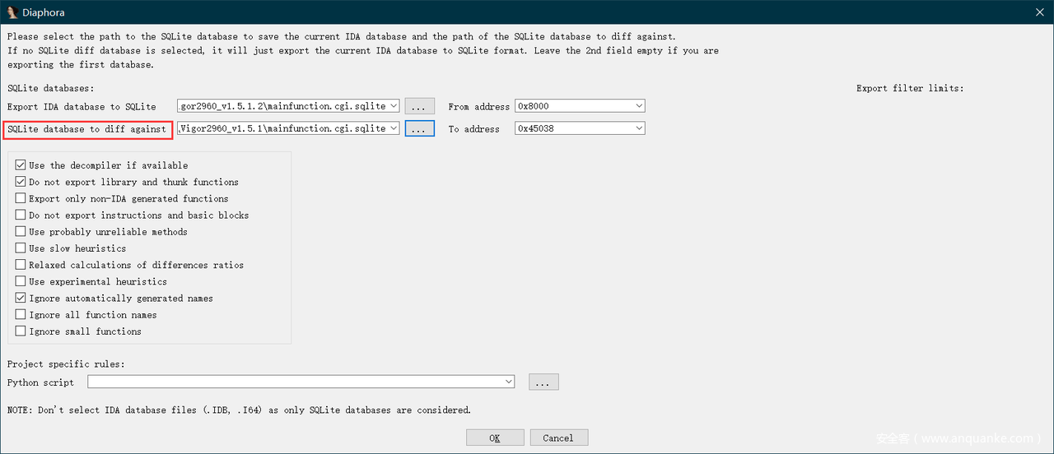
Task: Open the SQLite diff database path dropdown
Action: [x=393, y=128]
